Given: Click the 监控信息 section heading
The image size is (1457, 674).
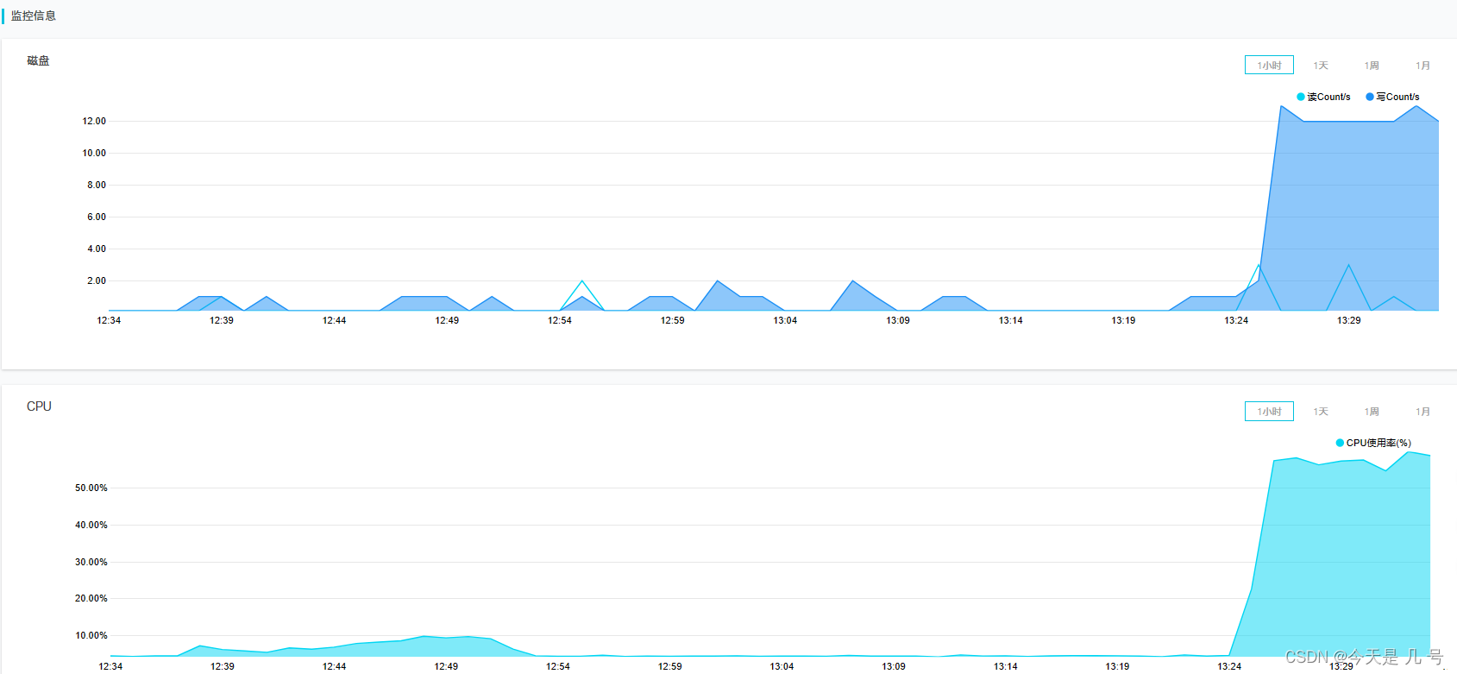Looking at the screenshot, I should (34, 16).
